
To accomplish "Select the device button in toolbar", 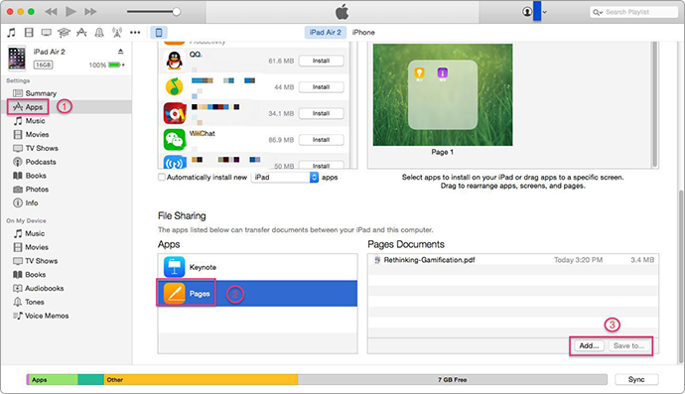I will pyautogui.click(x=159, y=33).
